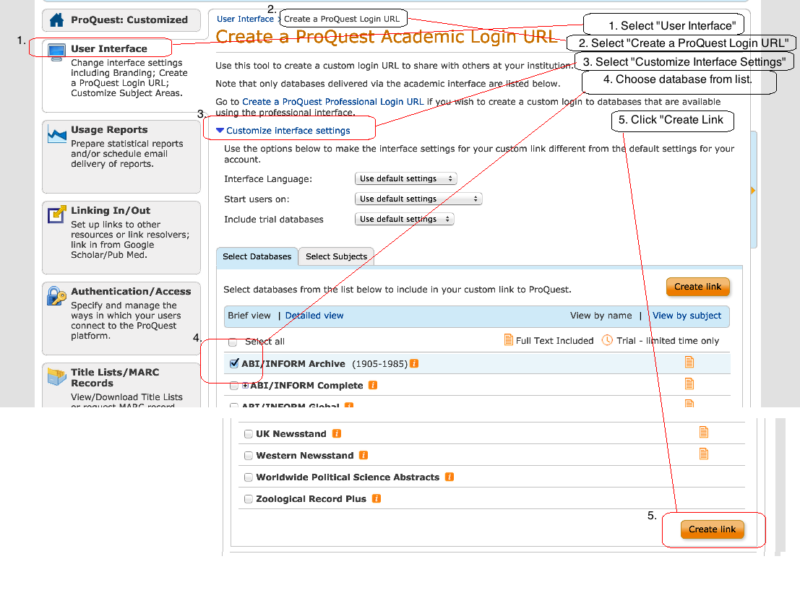
Task: Click the ABI/INFORM Complete title text
Action: (x=306, y=386)
